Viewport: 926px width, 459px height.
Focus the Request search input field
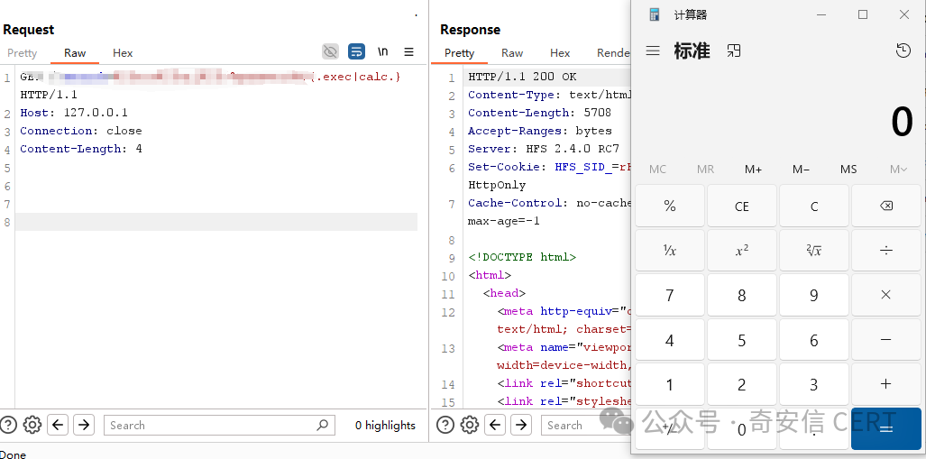(x=219, y=425)
